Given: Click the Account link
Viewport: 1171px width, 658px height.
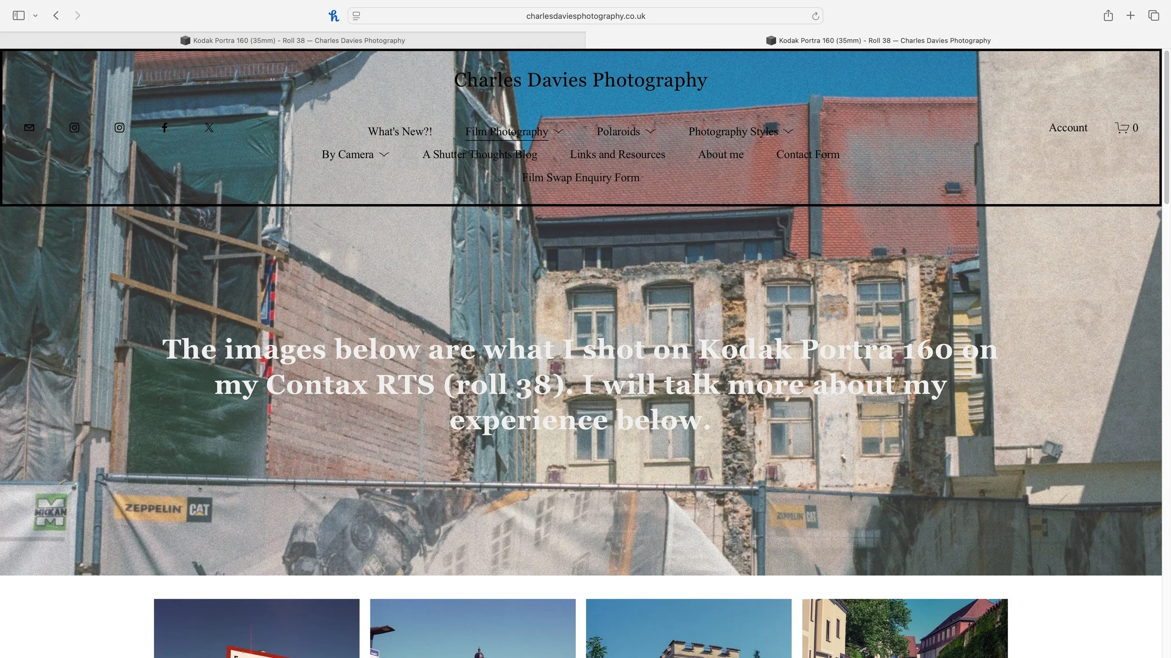Looking at the screenshot, I should pyautogui.click(x=1067, y=128).
